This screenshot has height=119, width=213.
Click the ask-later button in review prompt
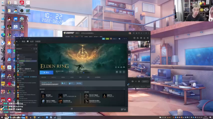pyautogui.click(x=79, y=83)
